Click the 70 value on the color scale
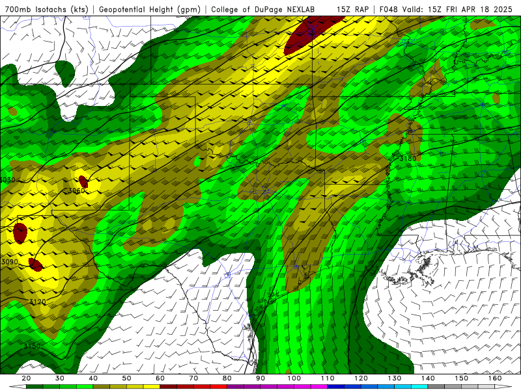521x390 pixels. point(193,378)
